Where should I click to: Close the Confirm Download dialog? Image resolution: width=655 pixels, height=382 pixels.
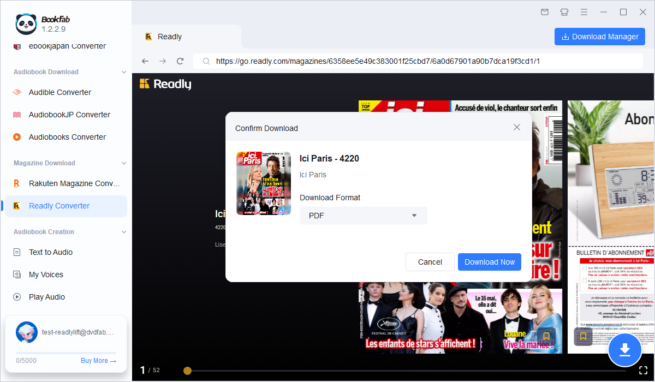click(517, 127)
